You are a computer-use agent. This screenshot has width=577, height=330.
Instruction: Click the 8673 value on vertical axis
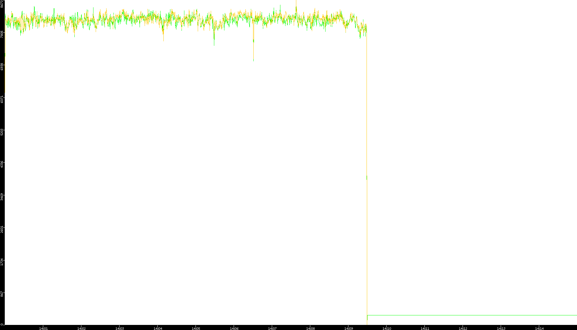point(2,4)
